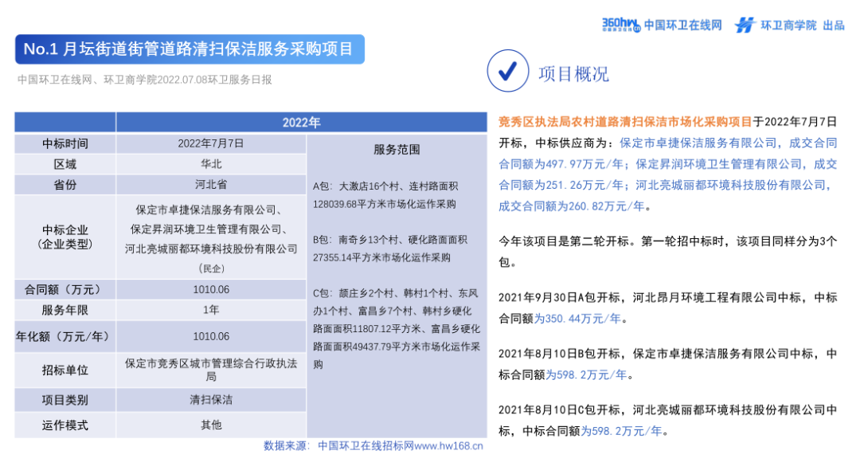This screenshot has height=474, width=860.
Task: Click the blue 成交合同额为260.82万元/年 text
Action: click(572, 206)
